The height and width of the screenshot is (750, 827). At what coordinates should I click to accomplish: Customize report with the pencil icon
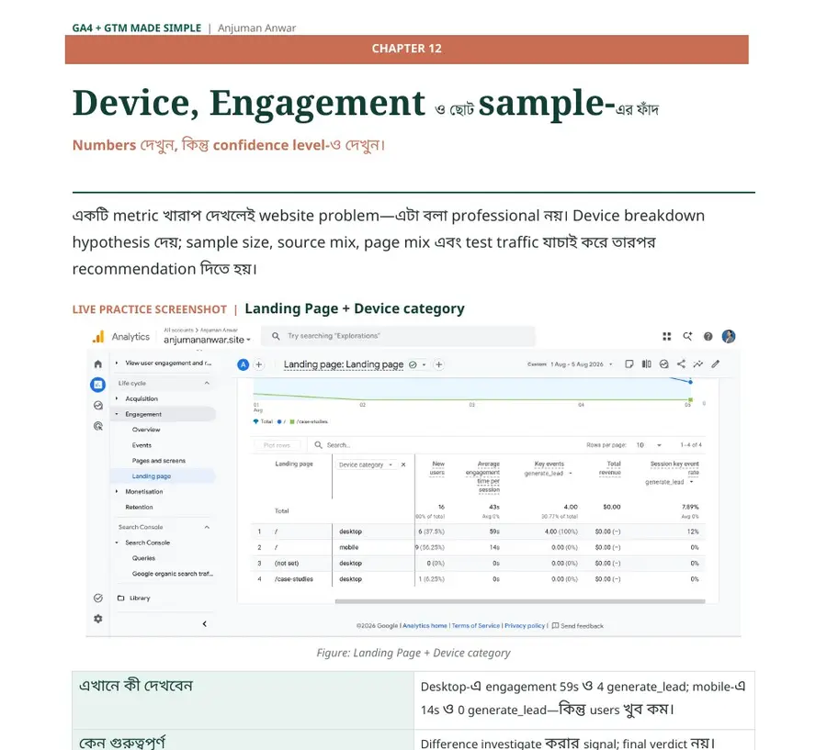point(716,364)
